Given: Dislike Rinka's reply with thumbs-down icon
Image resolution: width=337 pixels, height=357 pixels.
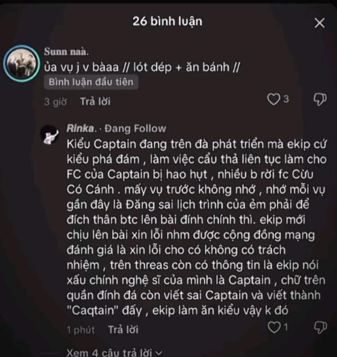Looking at the screenshot, I should [x=320, y=327].
